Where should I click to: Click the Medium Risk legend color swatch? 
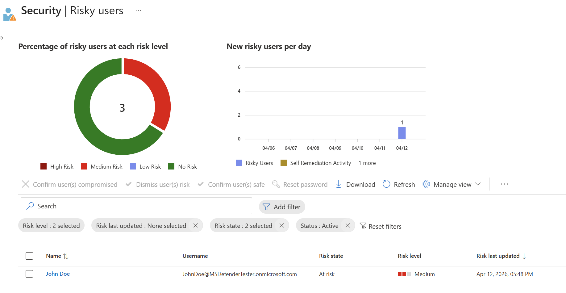84,167
